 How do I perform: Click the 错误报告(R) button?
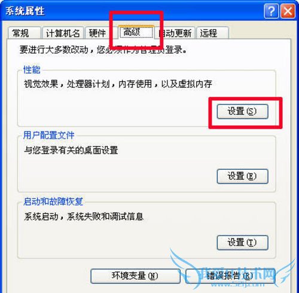pyautogui.click(x=230, y=276)
